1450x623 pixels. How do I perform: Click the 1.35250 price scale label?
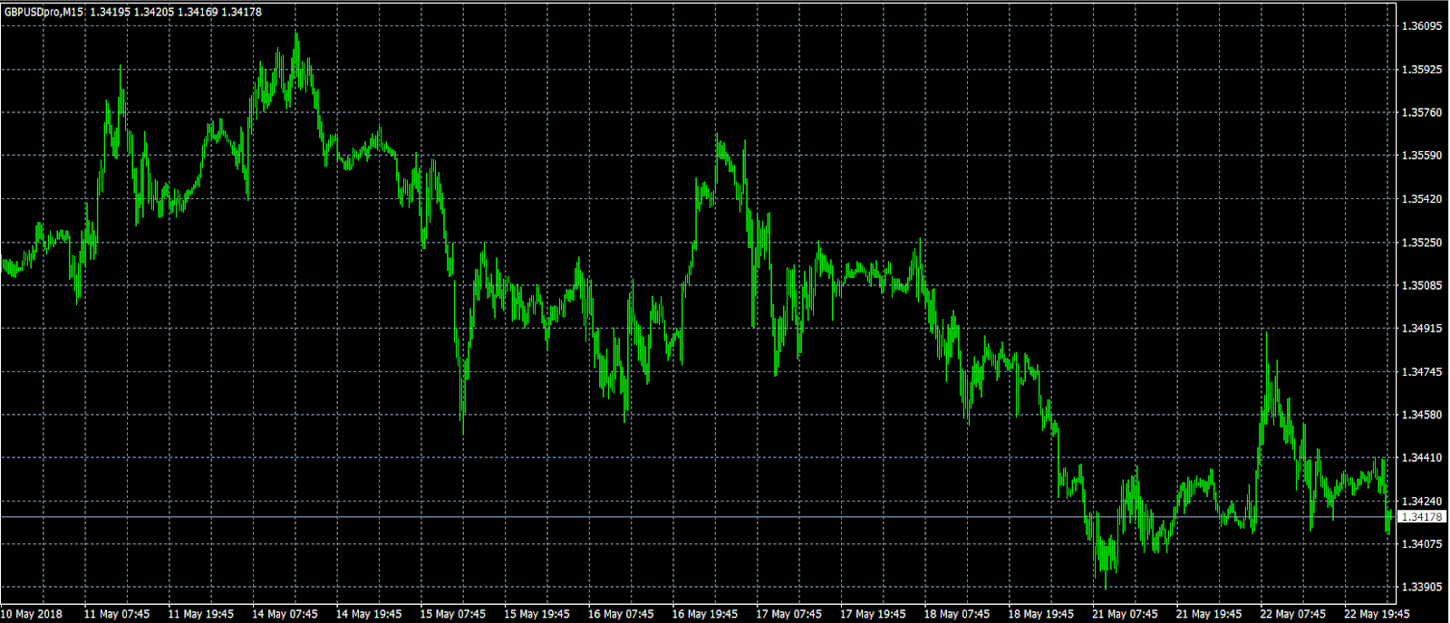click(1421, 243)
